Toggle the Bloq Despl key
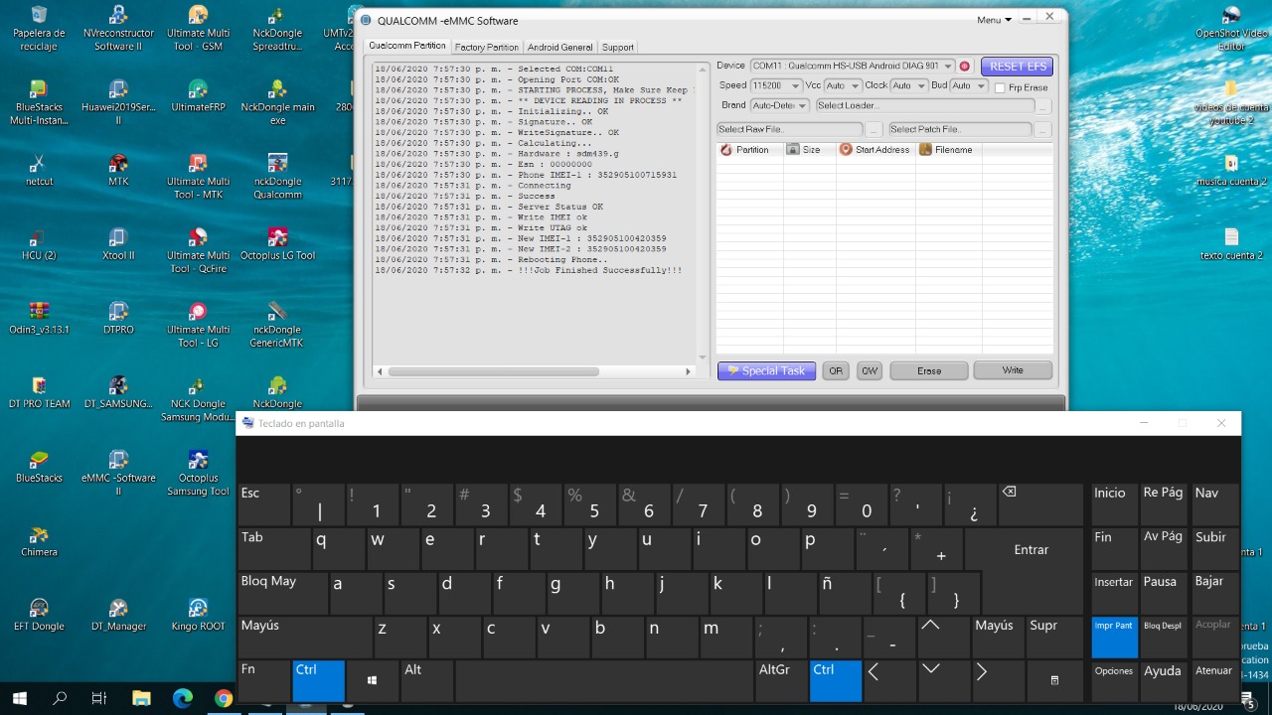The height and width of the screenshot is (715, 1272). point(1163,638)
